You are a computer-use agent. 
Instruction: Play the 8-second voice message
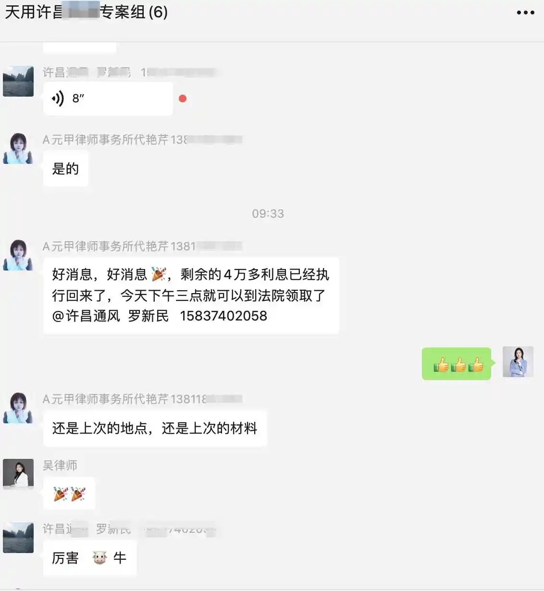coord(108,98)
